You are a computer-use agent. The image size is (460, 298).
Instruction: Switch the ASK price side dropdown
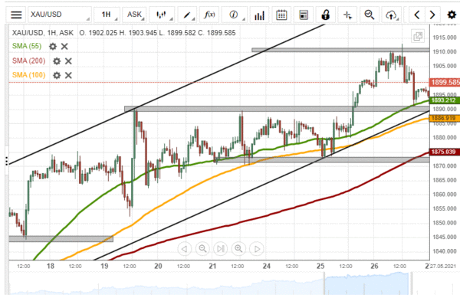coord(134,15)
